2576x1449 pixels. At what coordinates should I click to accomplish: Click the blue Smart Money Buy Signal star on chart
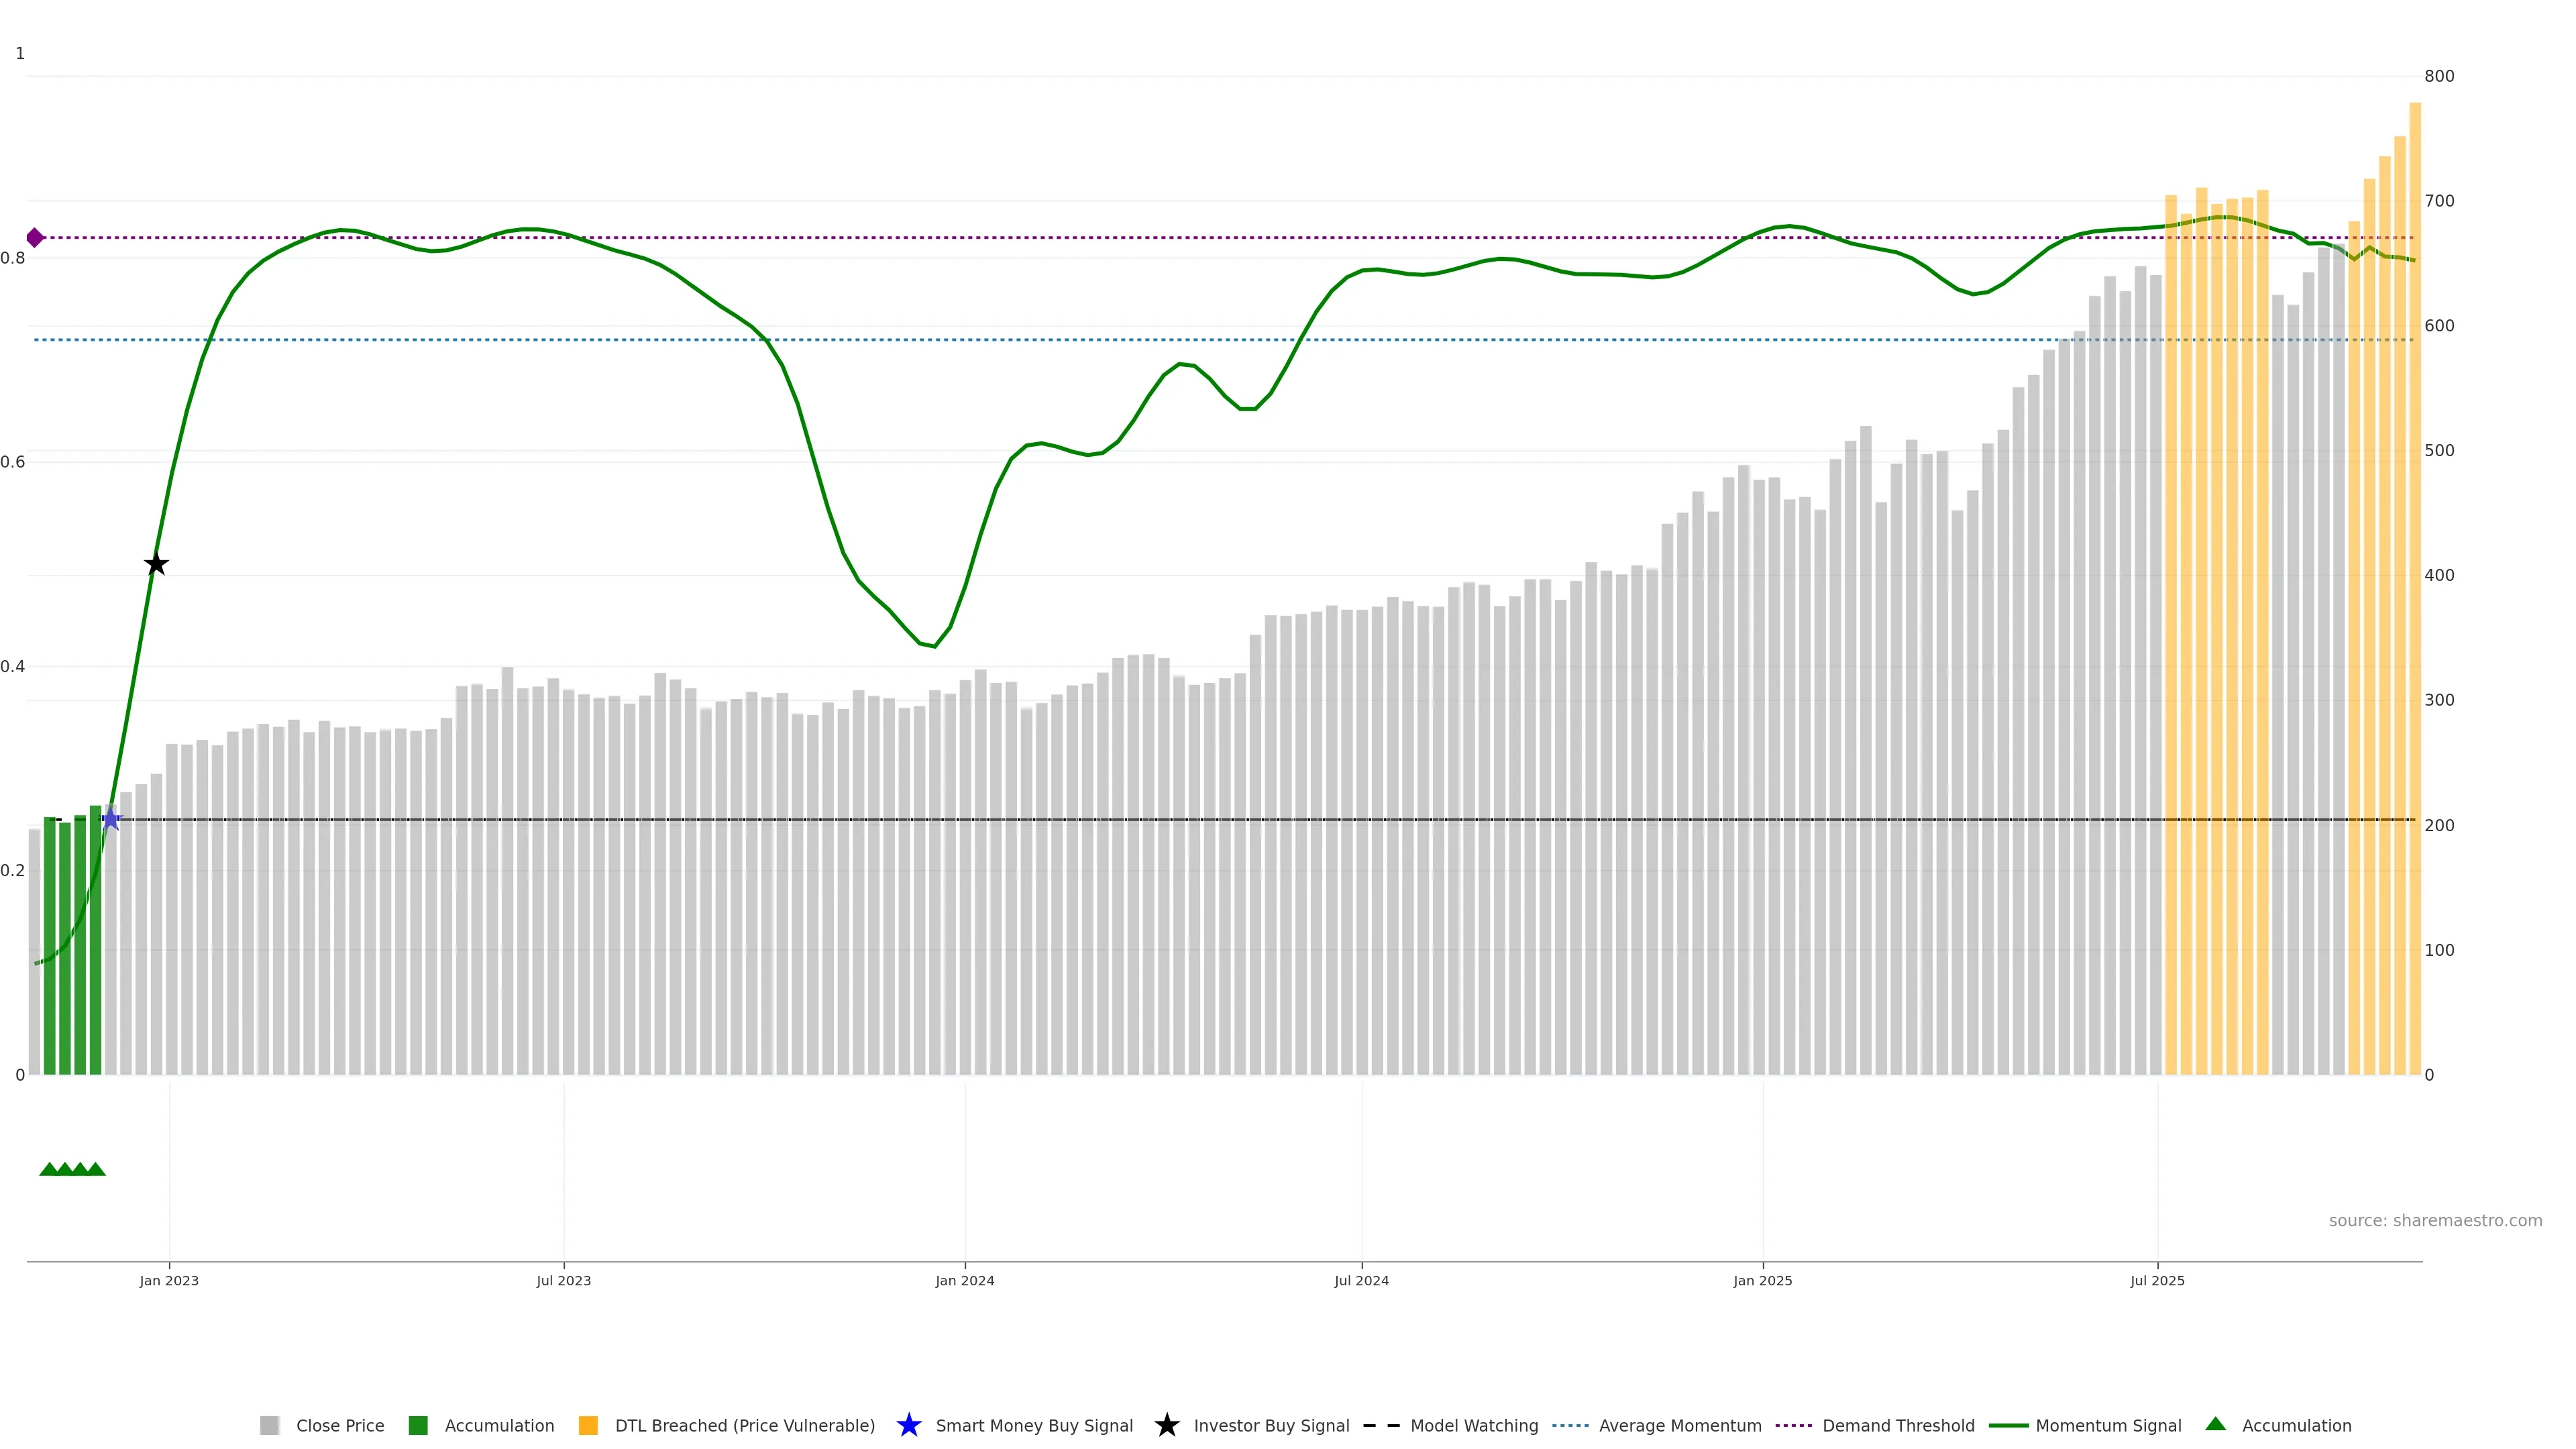pyautogui.click(x=111, y=820)
